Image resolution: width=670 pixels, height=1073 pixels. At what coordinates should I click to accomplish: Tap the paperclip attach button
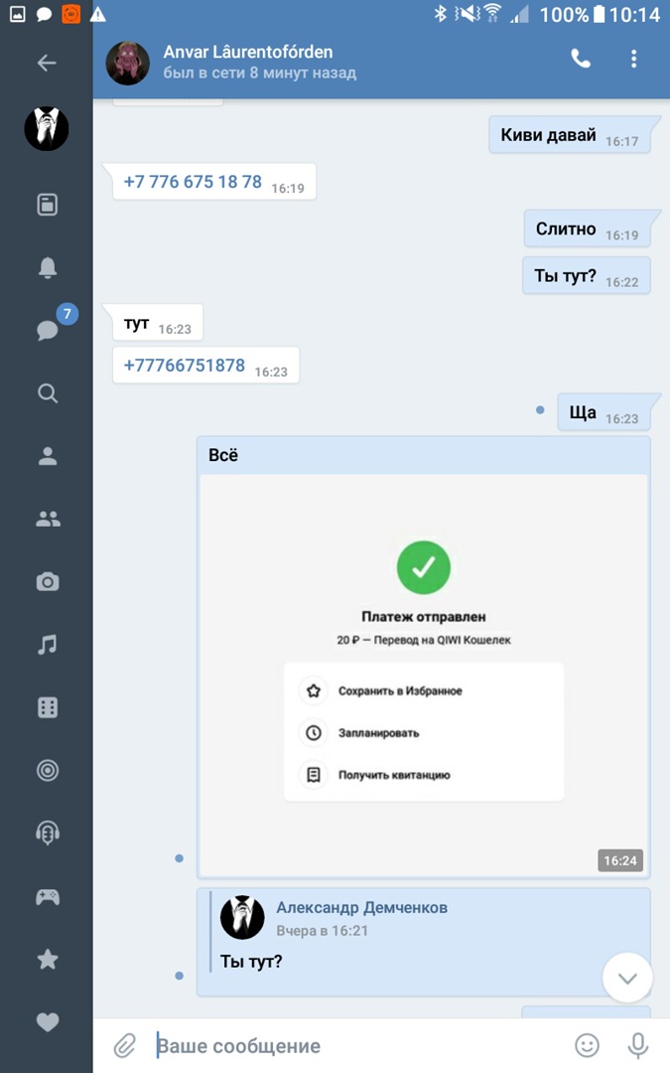click(x=124, y=1045)
